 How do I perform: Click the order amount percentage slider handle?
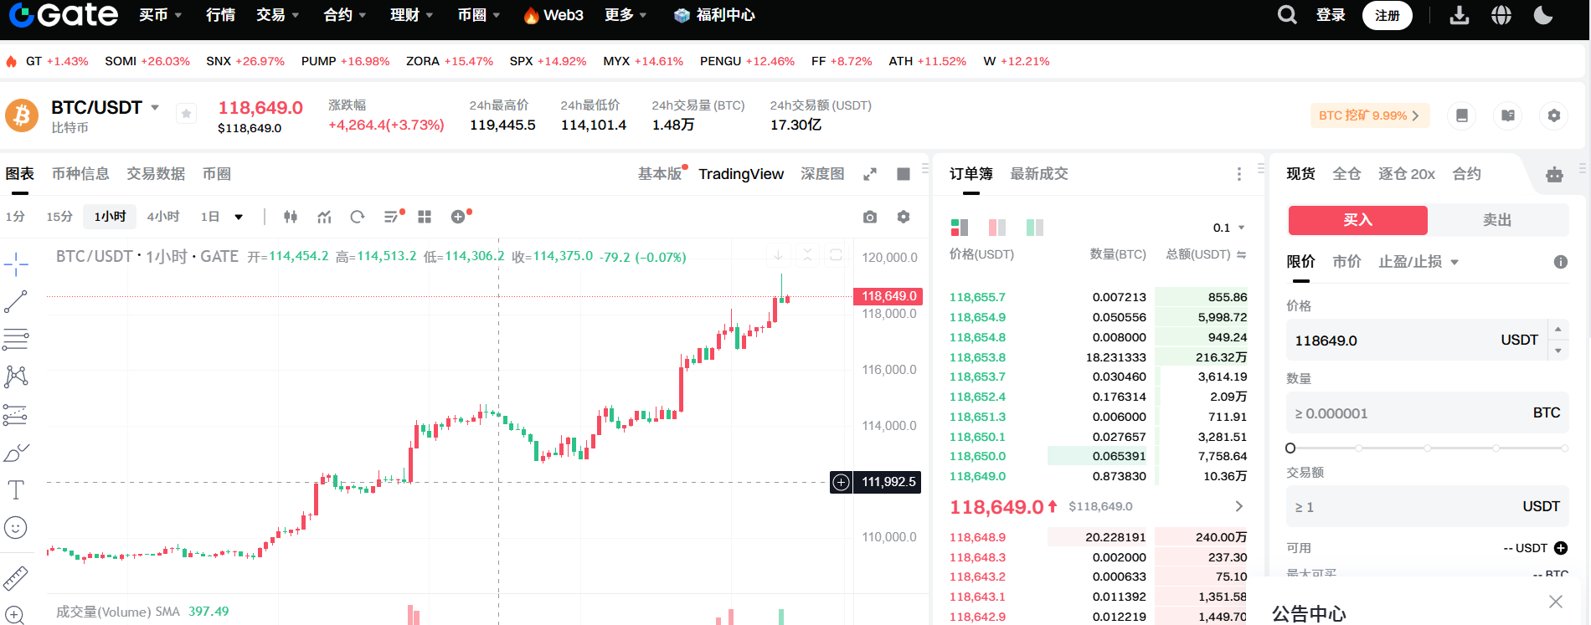tap(1290, 448)
